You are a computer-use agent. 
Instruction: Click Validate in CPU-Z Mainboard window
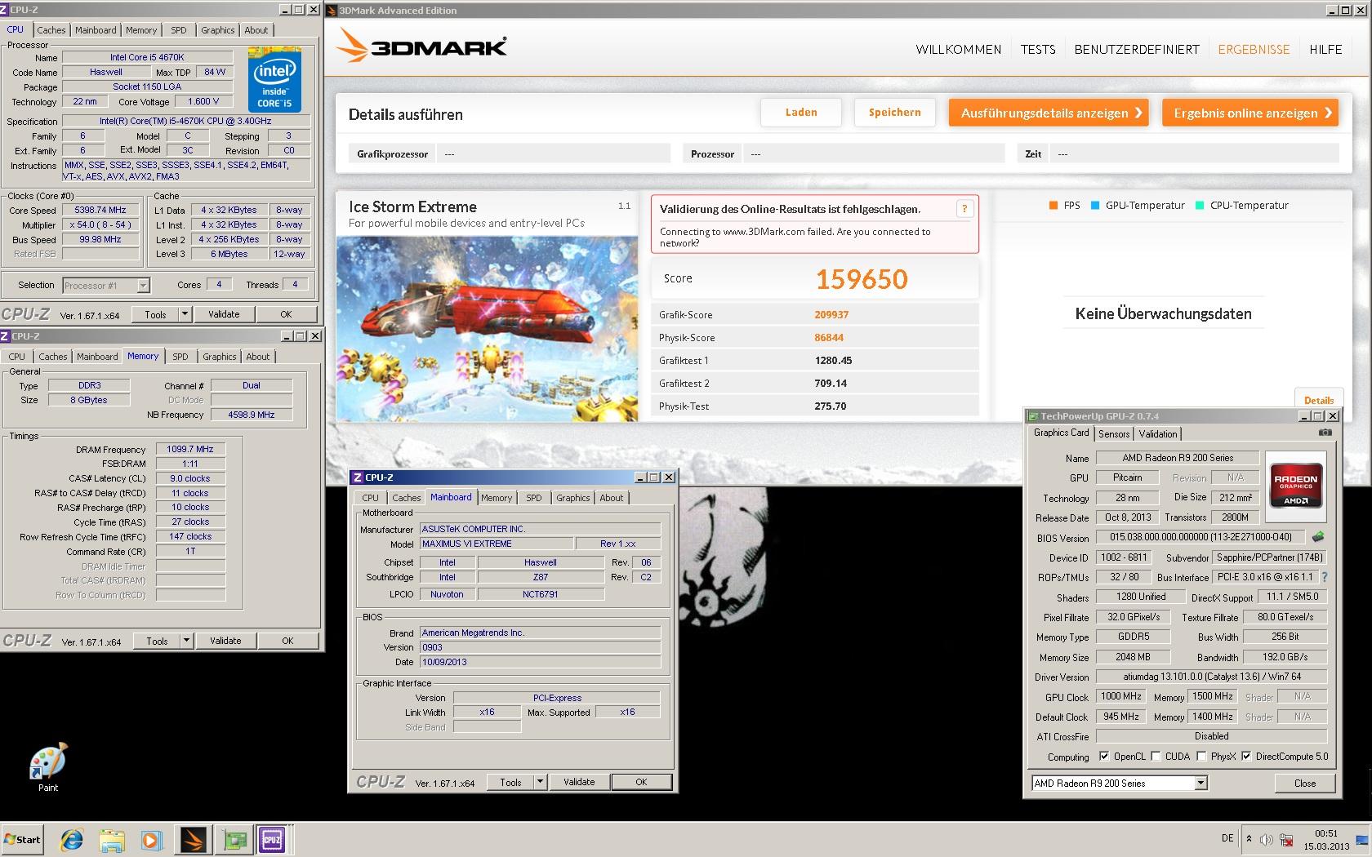click(579, 782)
